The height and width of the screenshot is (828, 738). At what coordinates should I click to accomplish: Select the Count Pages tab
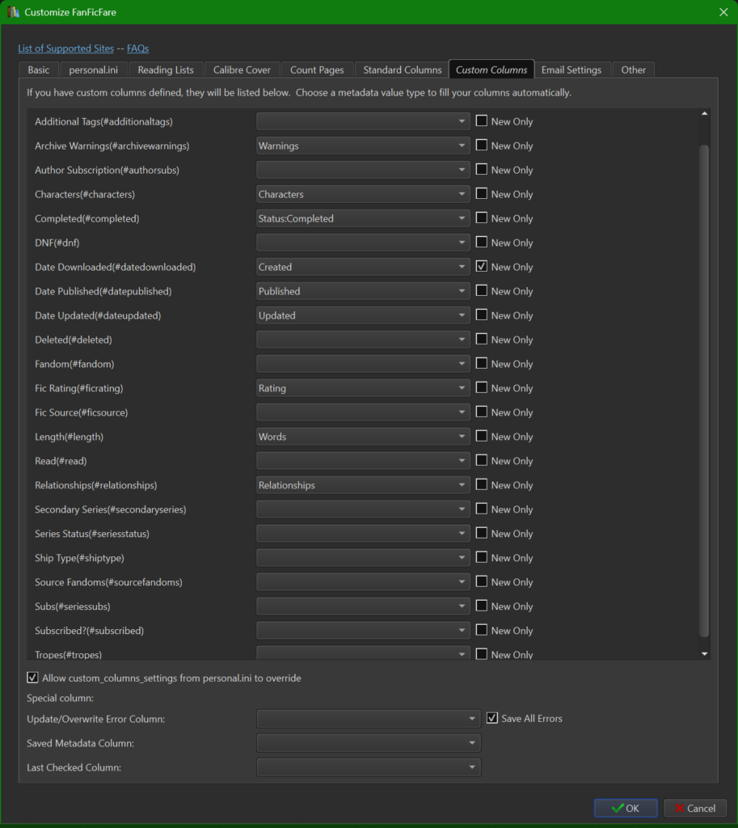pos(317,70)
